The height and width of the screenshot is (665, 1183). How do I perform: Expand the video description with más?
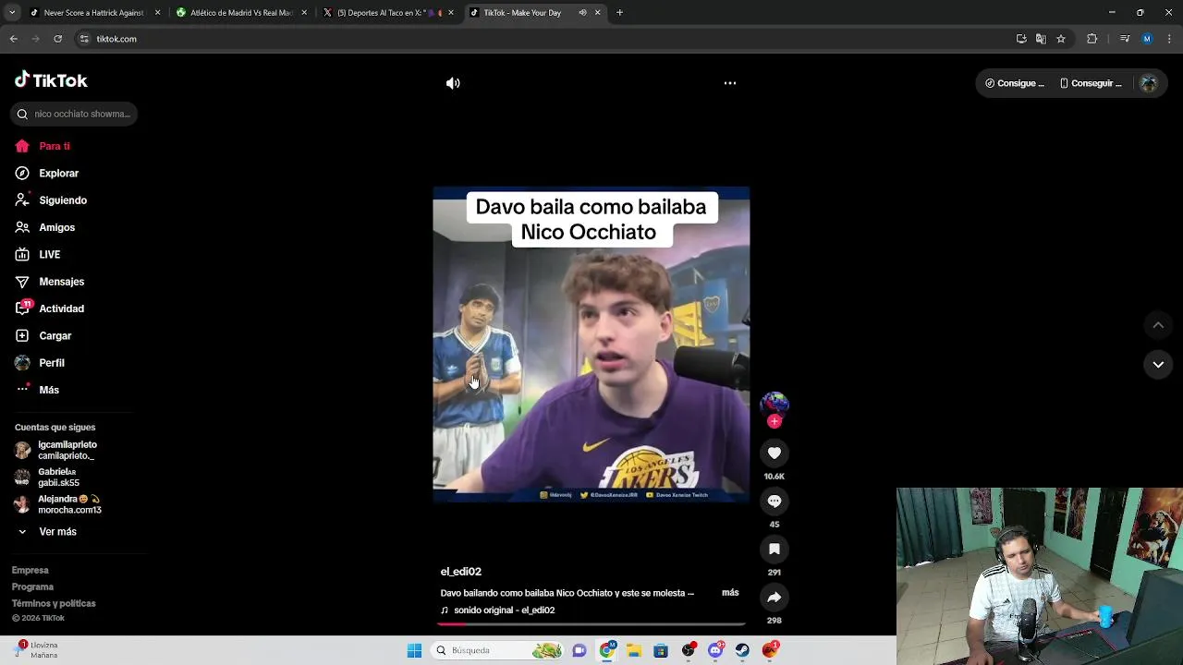730,593
